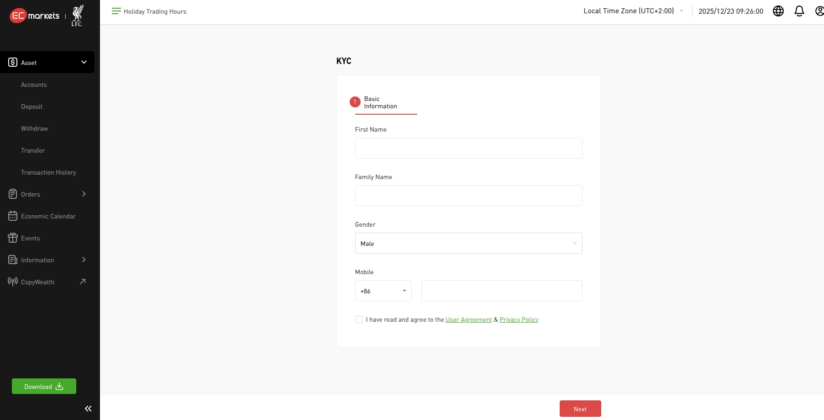
Task: Go to the Deposit page
Action: click(x=31, y=106)
